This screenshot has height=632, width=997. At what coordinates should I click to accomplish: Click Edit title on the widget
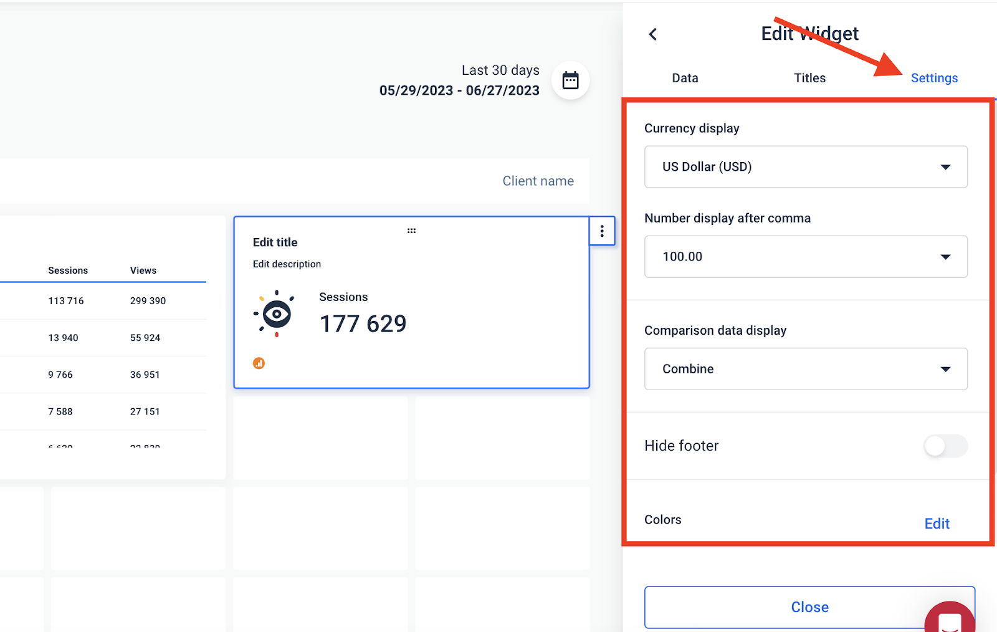(275, 242)
